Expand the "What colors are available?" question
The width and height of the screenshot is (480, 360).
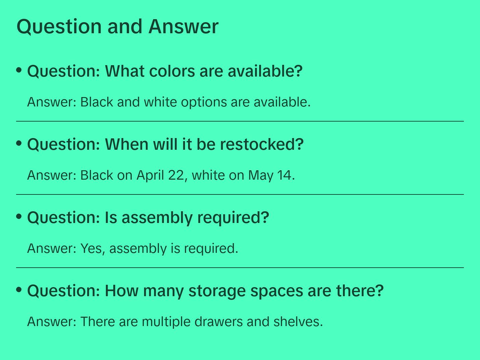165,71
